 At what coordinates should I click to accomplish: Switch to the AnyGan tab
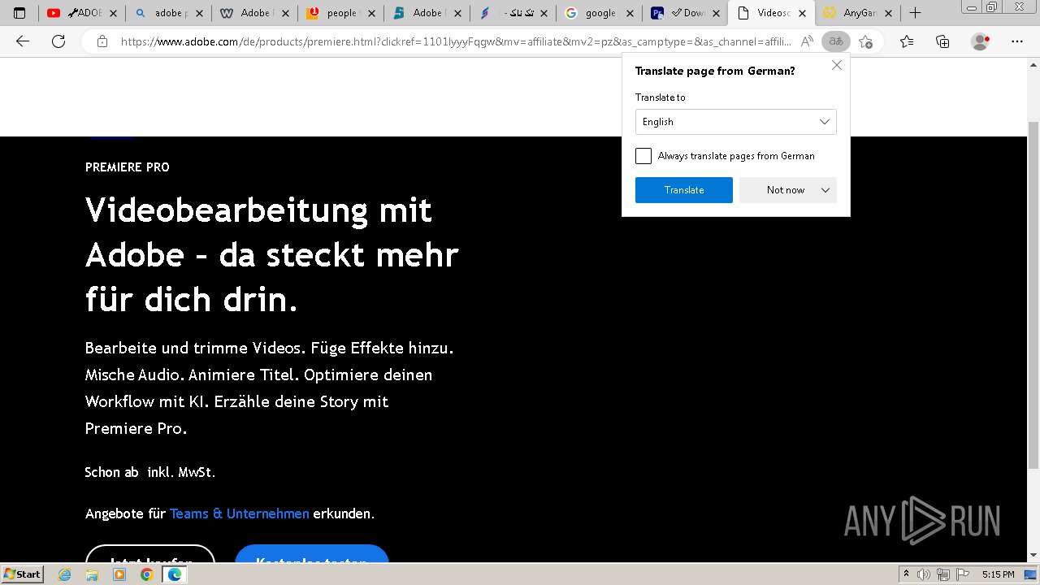click(x=857, y=13)
